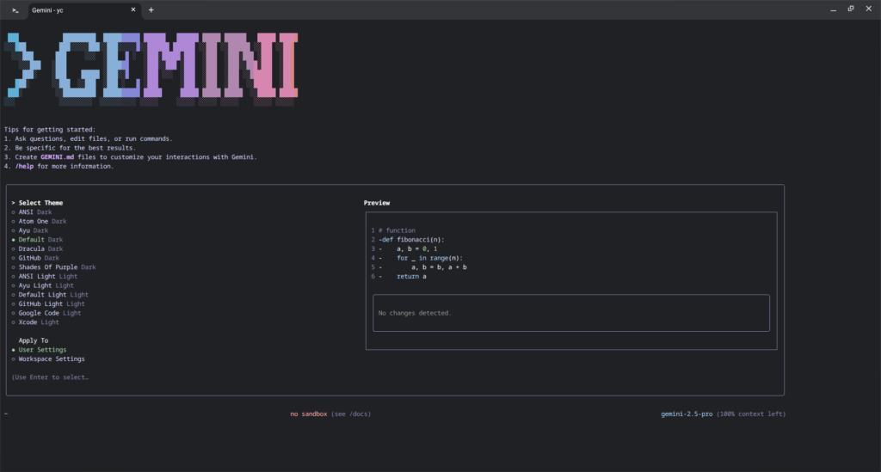The image size is (881, 472).
Task: Pick the ANSI Light theme
Action: [x=45, y=276]
